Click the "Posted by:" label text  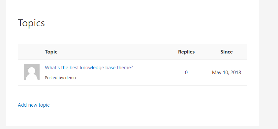pyautogui.click(x=54, y=78)
